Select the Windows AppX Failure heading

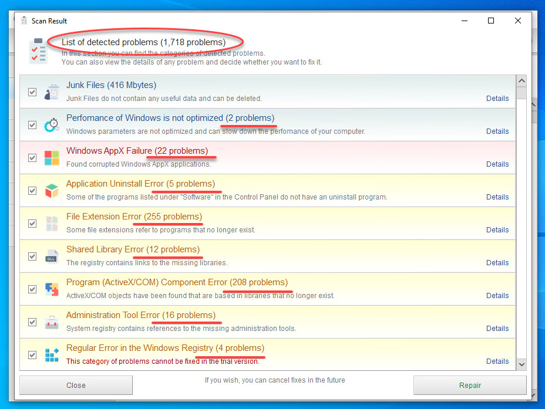pyautogui.click(x=137, y=151)
